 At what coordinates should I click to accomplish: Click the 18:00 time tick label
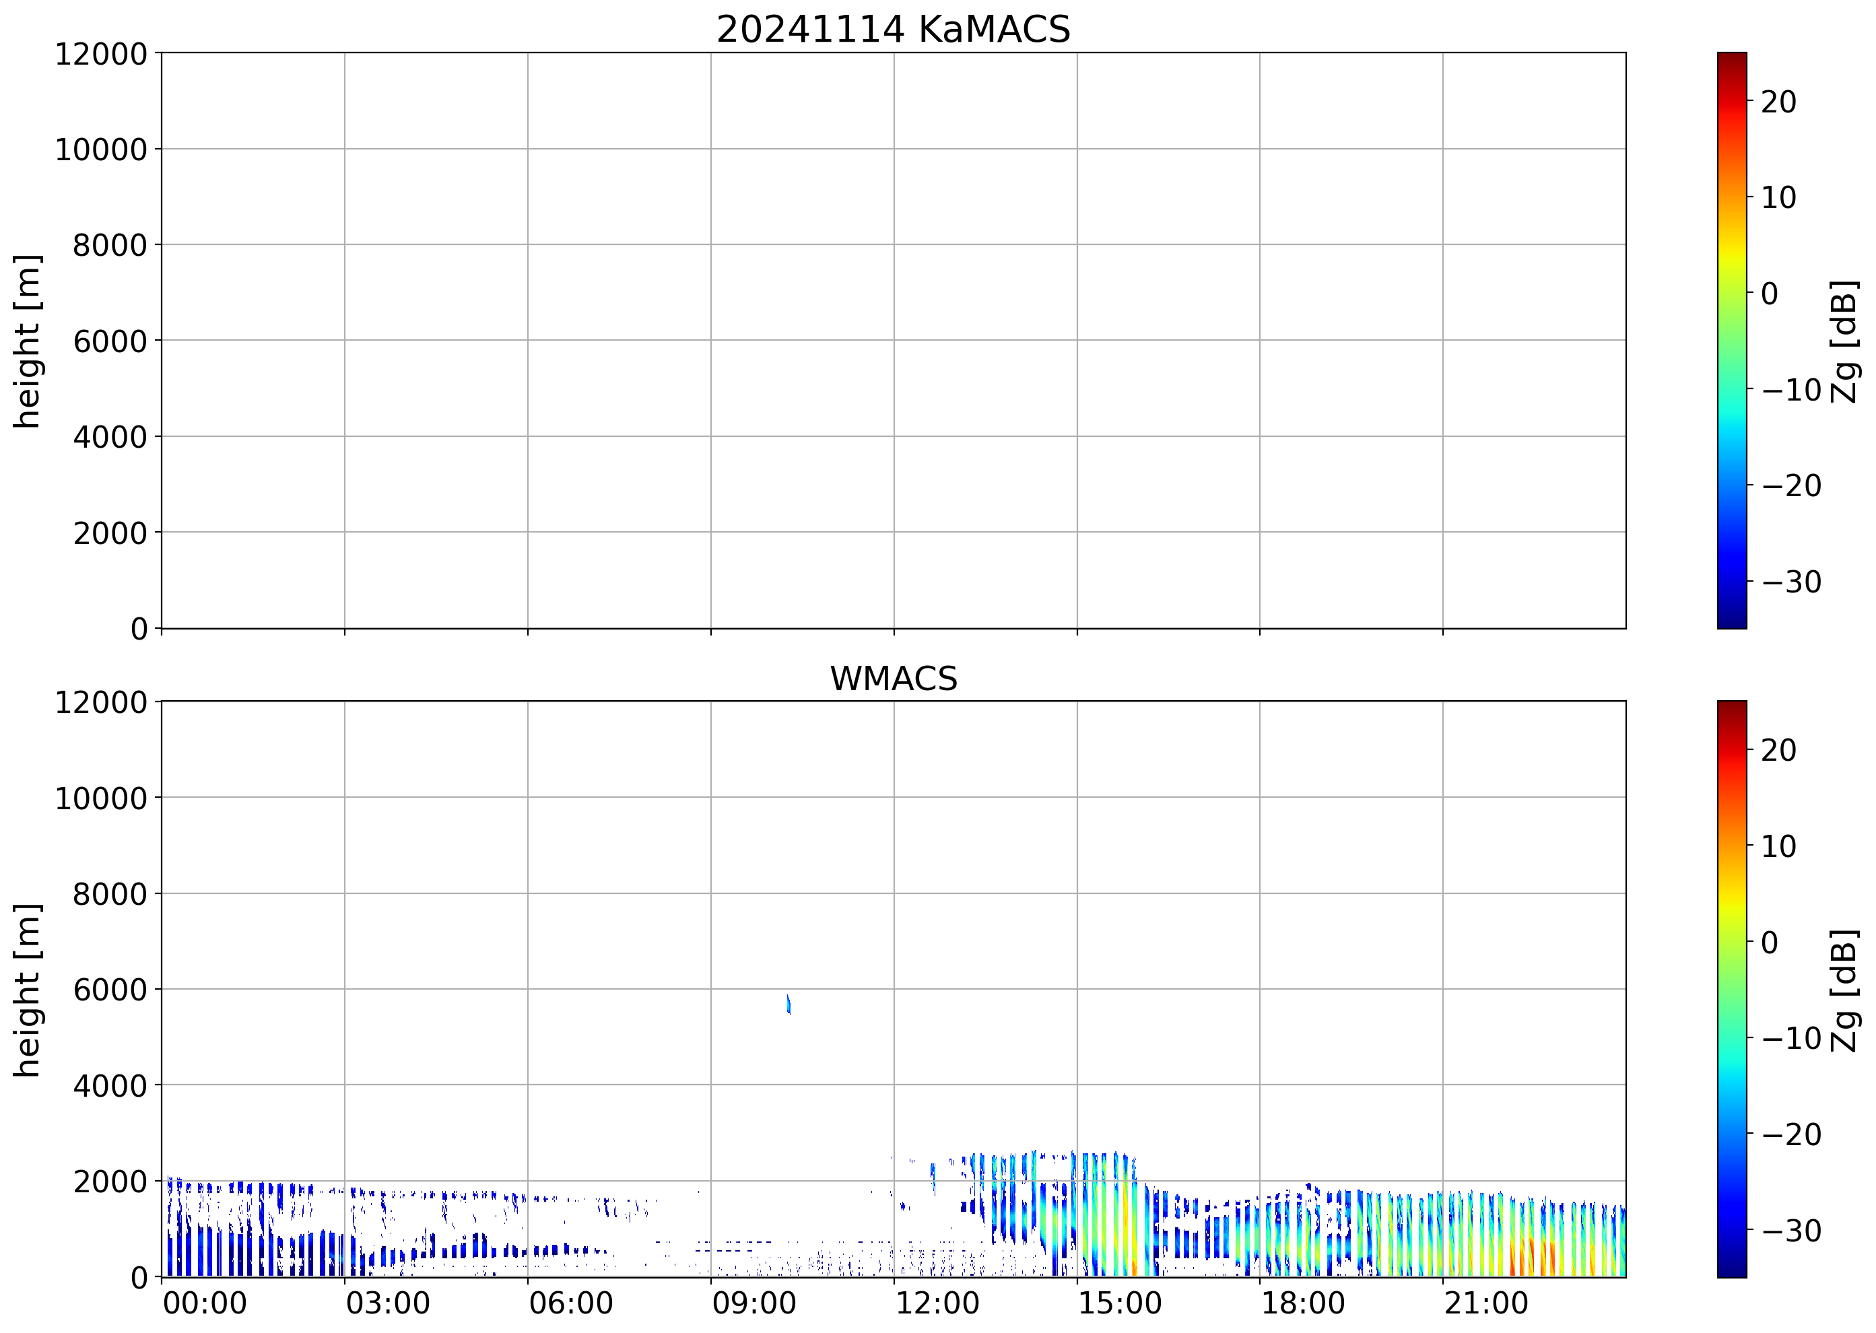point(1303,1303)
